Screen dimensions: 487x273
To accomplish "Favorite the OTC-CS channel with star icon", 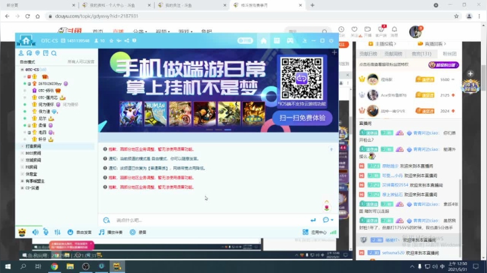I will point(111,41).
